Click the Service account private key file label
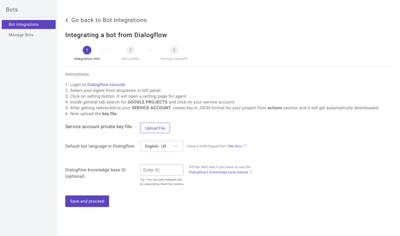 coord(99,127)
